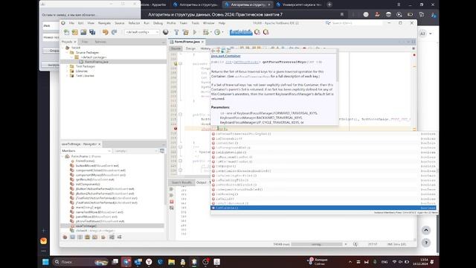This screenshot has height=268, width=476.
Task: Follow the java.awt.Container link
Action: (226, 56)
